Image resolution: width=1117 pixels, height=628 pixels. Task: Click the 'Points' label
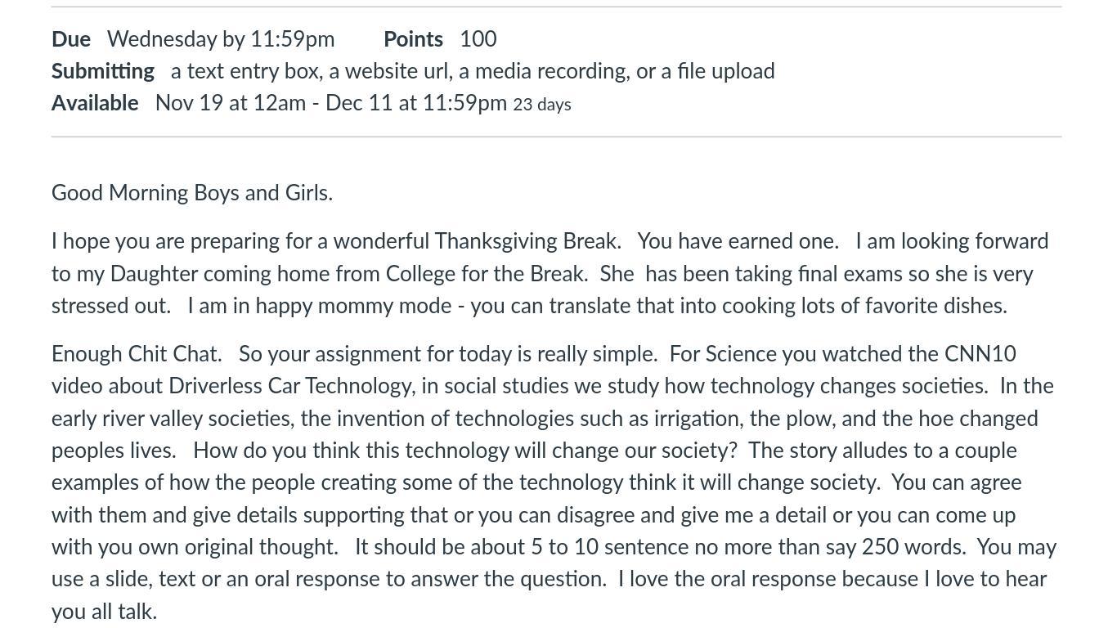point(413,39)
